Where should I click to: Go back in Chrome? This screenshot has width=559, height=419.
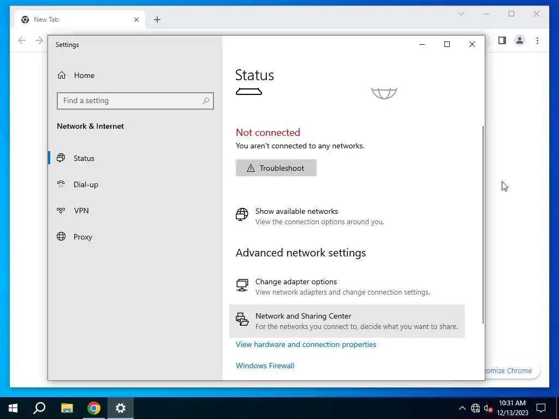click(x=22, y=40)
